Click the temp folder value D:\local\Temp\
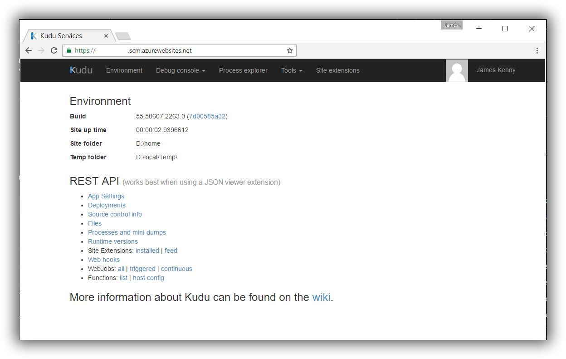Viewport: 566px width, 359px height. click(x=157, y=157)
